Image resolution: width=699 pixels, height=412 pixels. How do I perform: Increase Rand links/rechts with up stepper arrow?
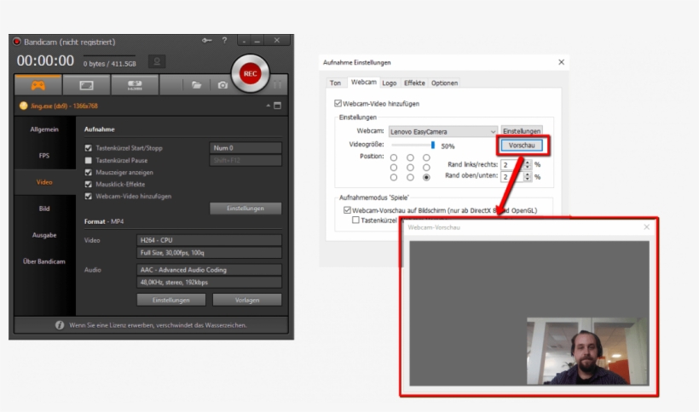point(528,163)
